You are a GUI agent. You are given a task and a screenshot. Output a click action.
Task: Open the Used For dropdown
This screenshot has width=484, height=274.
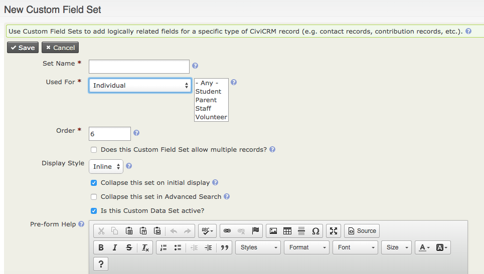coord(140,86)
